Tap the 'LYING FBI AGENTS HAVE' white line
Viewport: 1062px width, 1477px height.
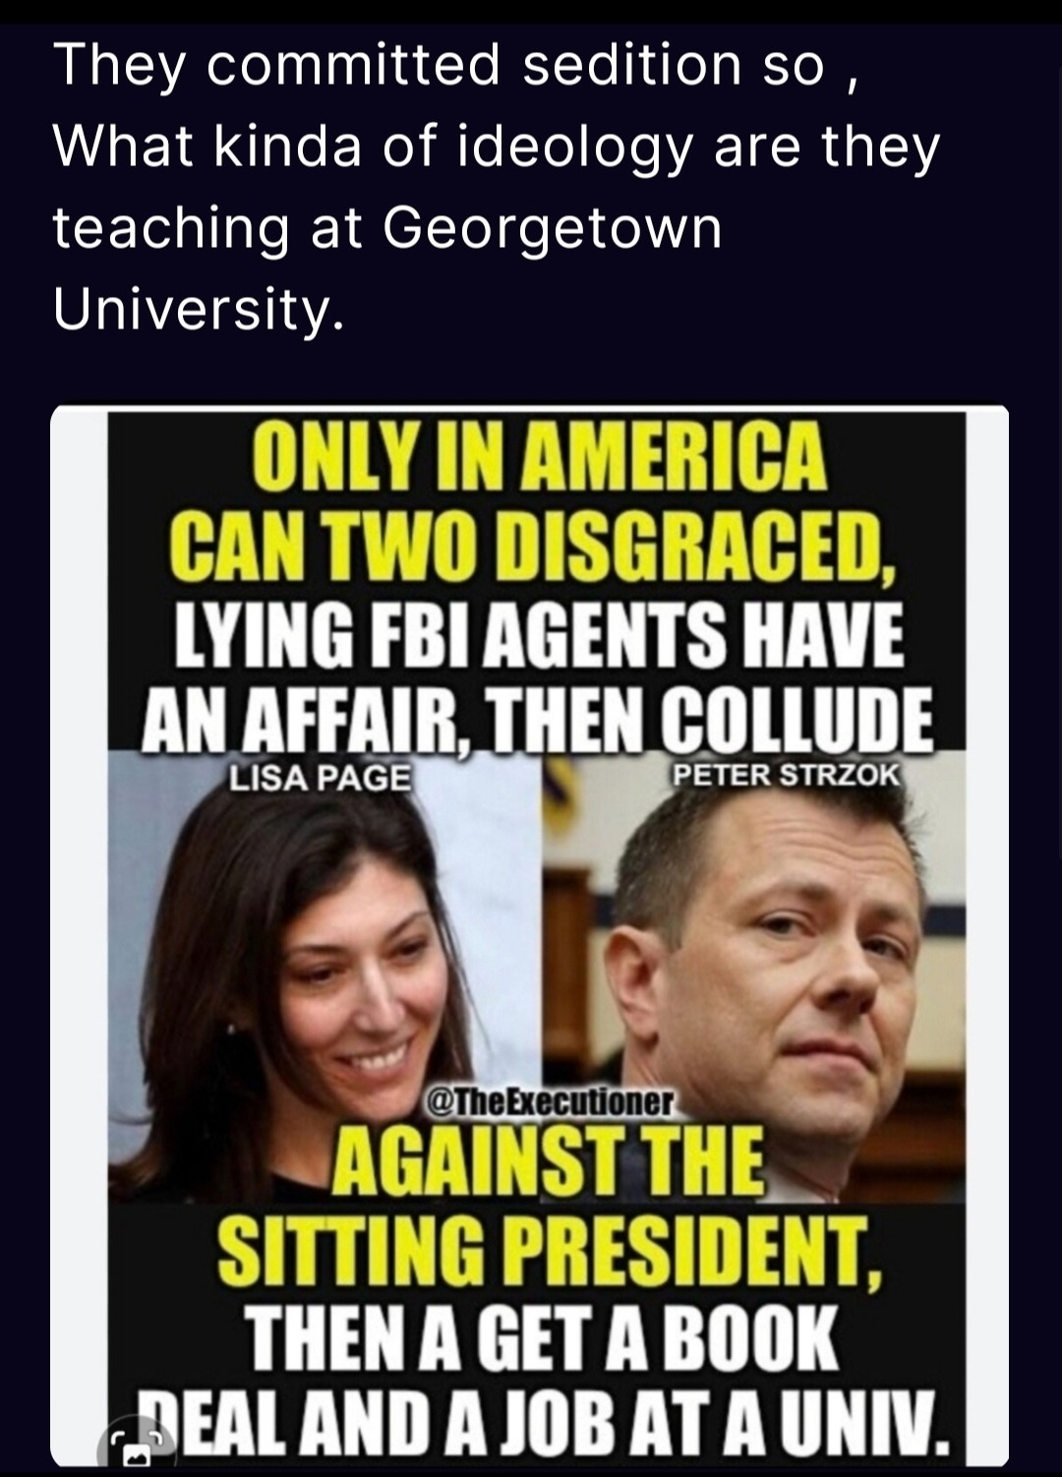tap(538, 635)
